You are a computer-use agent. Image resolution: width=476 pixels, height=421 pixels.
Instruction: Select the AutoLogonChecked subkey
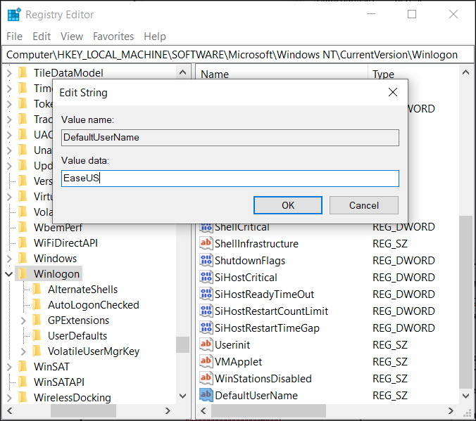94,304
